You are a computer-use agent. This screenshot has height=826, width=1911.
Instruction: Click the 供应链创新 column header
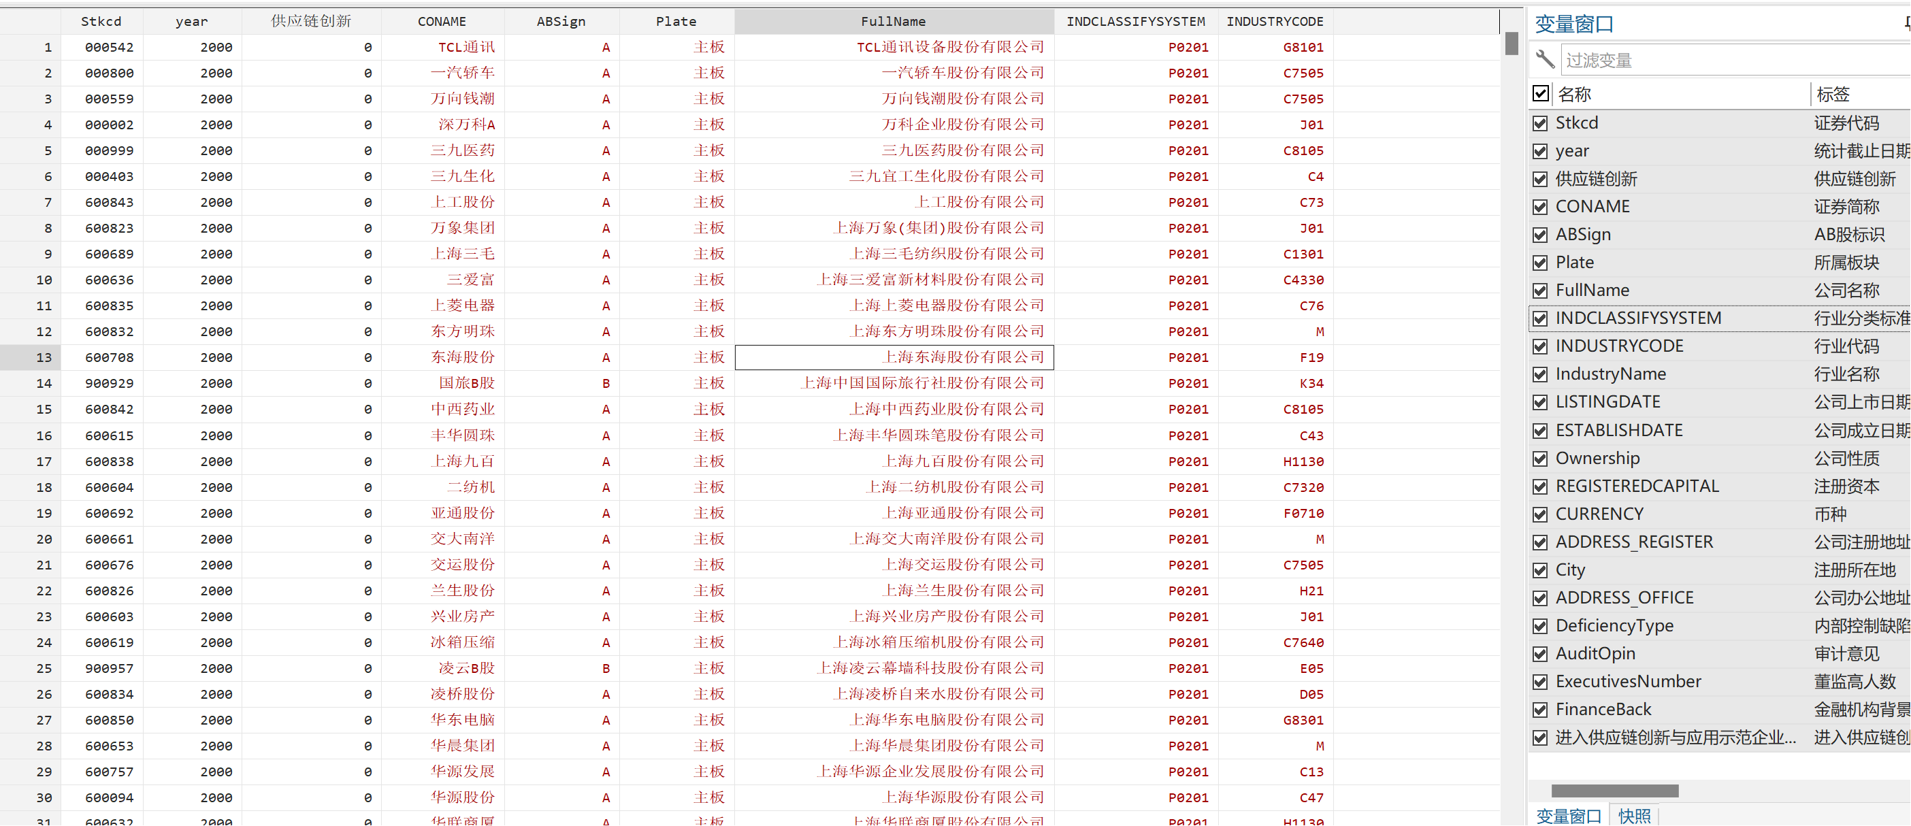(x=311, y=22)
